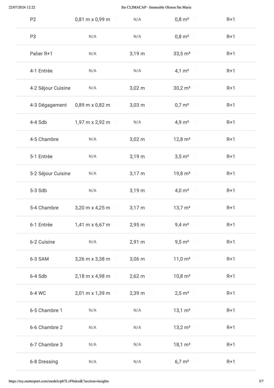Select the 6-5 Chambre 1 row label
Viewport: 274px width, 388px height.
pyautogui.click(x=46, y=310)
